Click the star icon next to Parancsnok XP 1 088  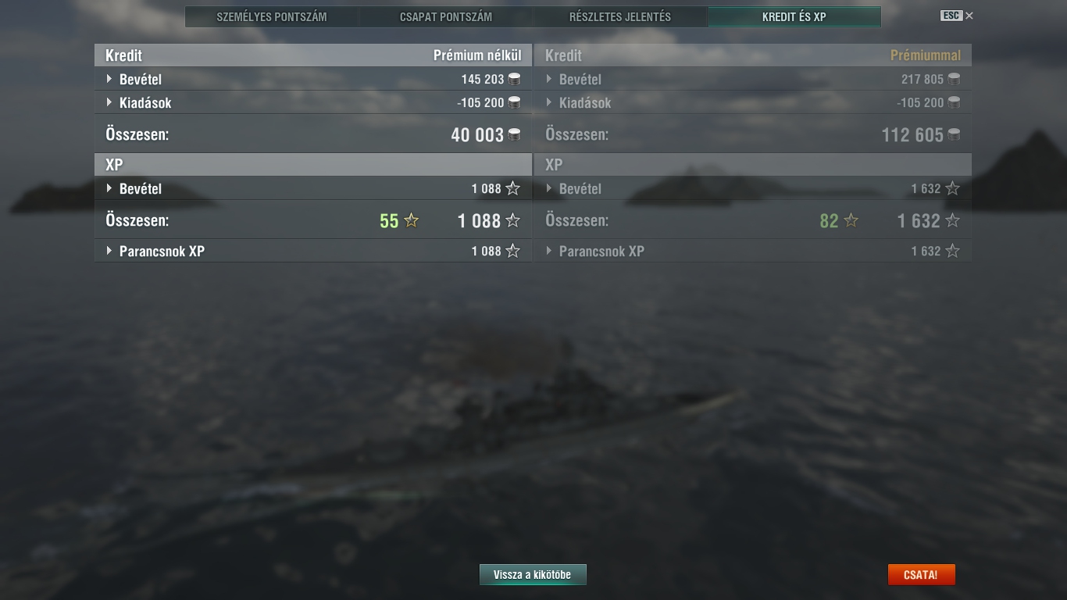[x=512, y=251]
